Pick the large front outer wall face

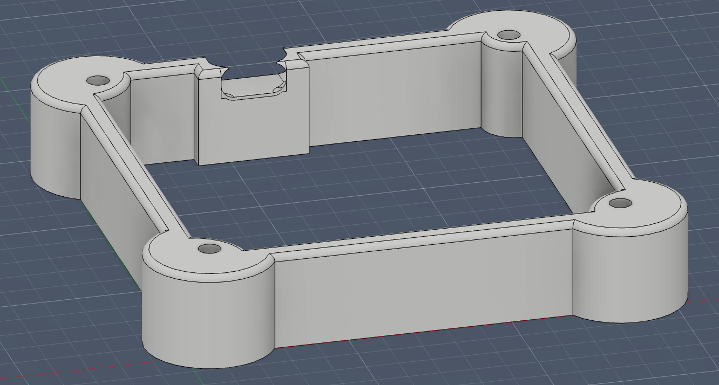[x=424, y=290]
